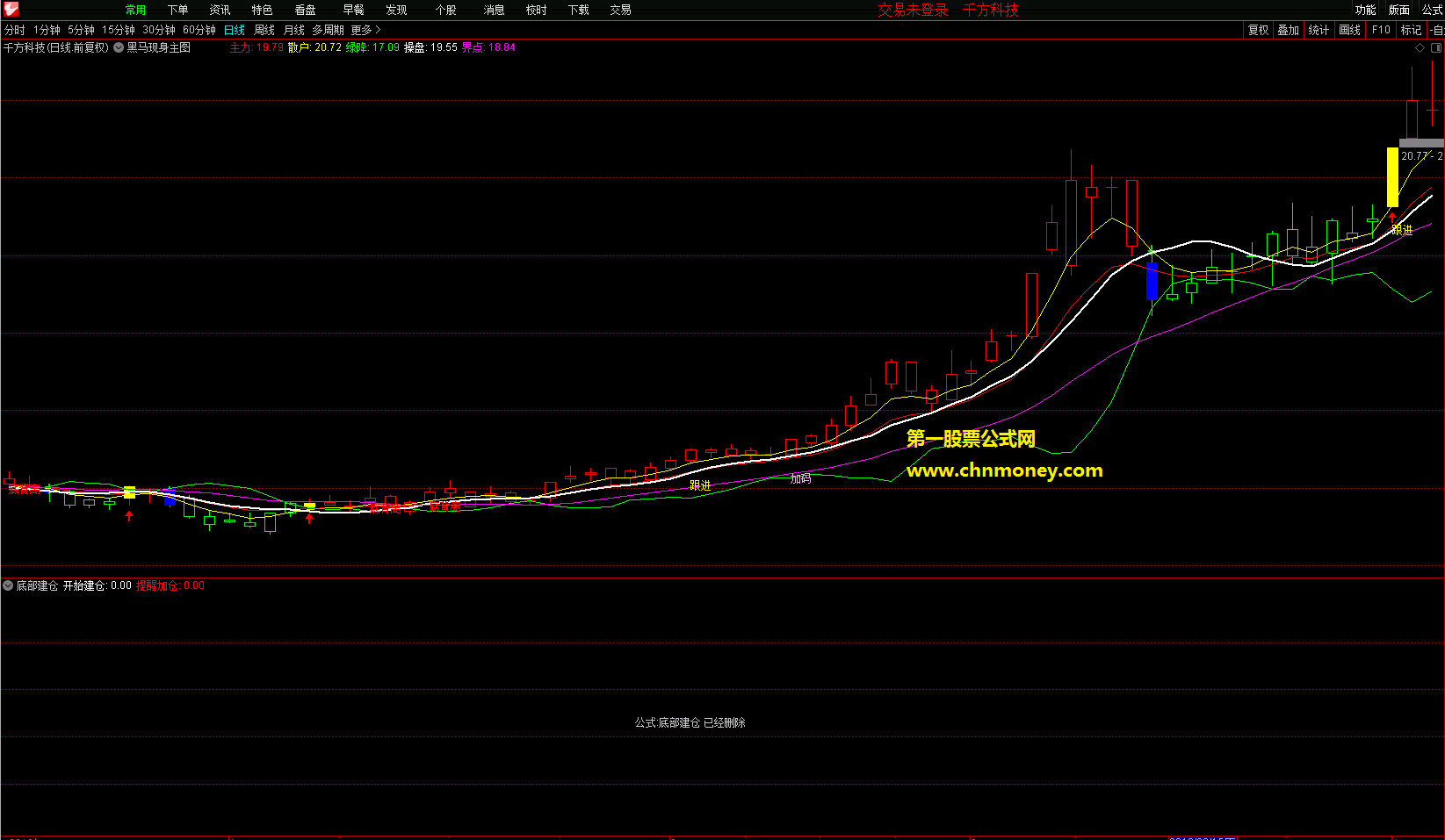1445x840 pixels.
Task: Open the 资讯 menu
Action: (x=220, y=10)
